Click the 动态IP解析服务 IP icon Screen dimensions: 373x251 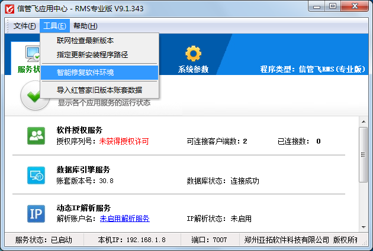36,213
